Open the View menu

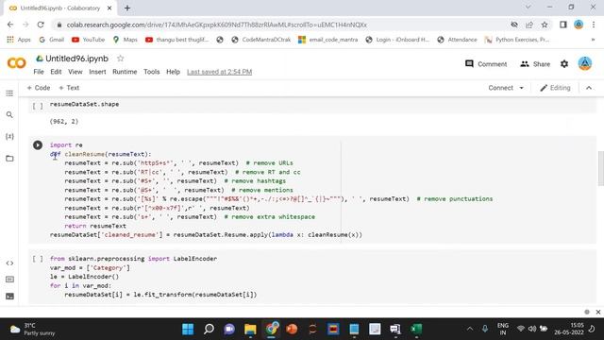click(75, 72)
